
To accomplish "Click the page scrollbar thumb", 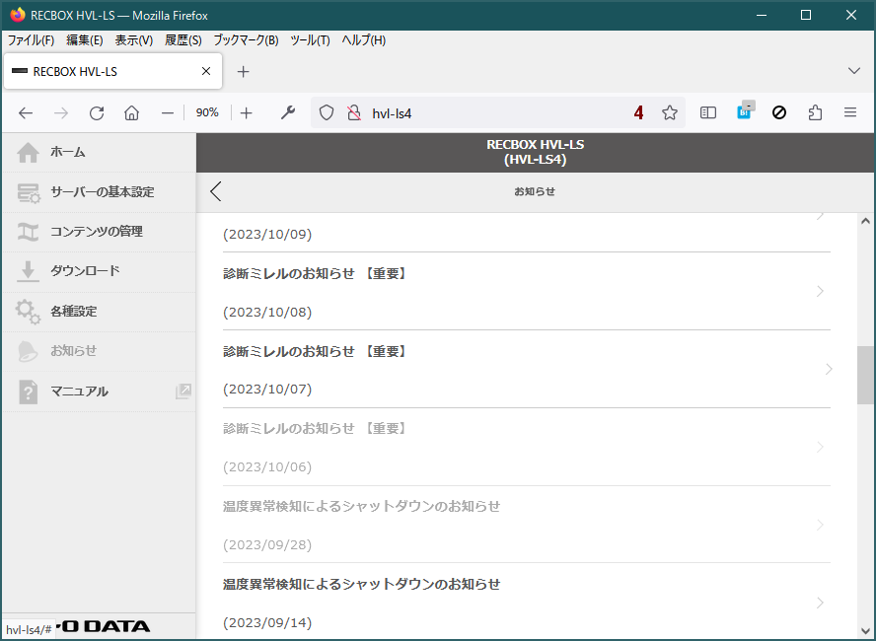I will (x=865, y=375).
